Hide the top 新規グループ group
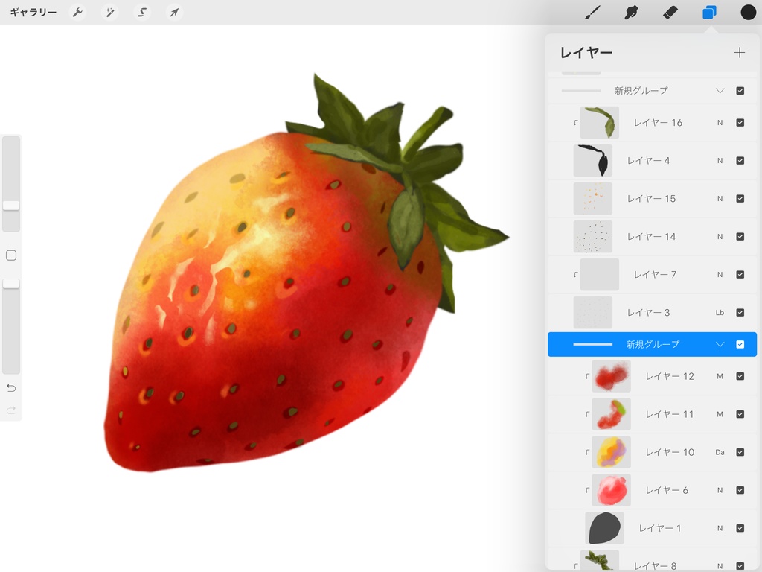The height and width of the screenshot is (572, 762). pos(740,91)
